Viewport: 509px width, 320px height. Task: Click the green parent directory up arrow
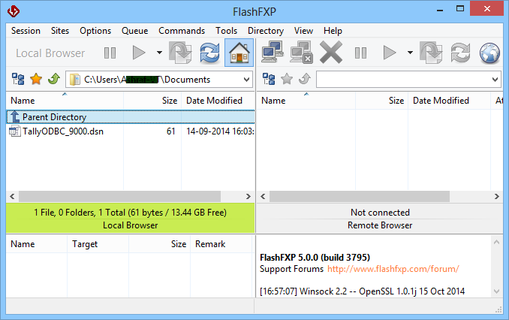[54, 79]
